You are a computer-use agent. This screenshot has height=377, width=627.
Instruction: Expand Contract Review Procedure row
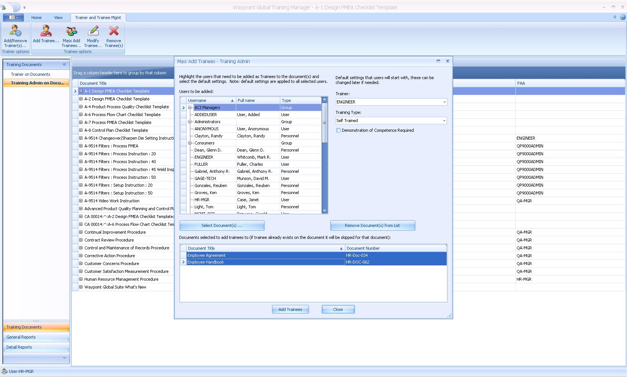(x=81, y=240)
